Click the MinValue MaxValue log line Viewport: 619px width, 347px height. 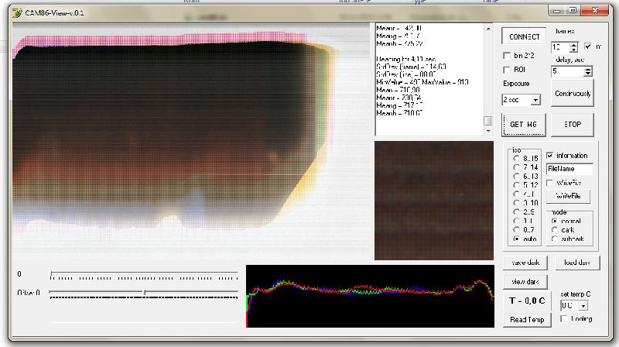[x=422, y=82]
